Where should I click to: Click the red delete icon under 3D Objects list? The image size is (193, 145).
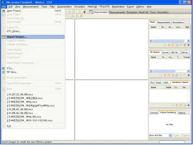(165, 75)
